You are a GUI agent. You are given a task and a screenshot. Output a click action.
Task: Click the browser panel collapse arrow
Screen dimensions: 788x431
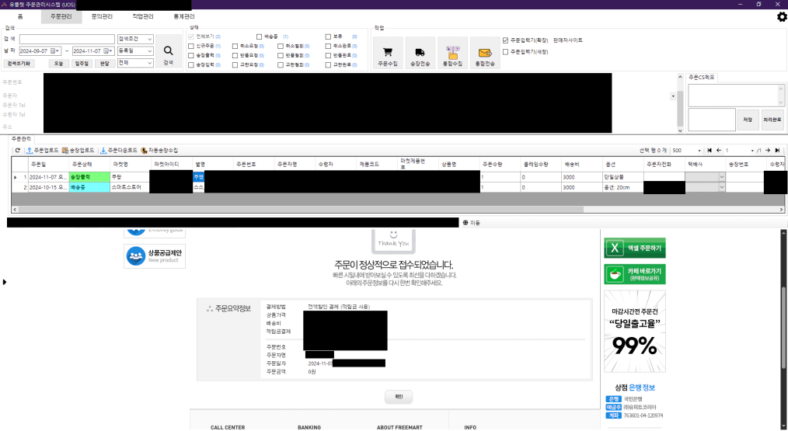5,283
